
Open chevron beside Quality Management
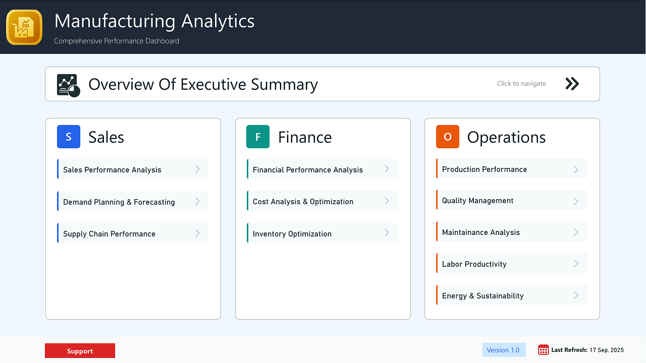click(x=576, y=201)
